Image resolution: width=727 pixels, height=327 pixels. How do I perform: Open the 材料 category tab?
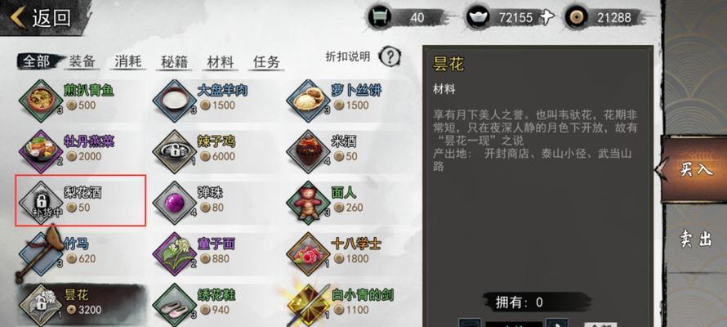point(221,61)
